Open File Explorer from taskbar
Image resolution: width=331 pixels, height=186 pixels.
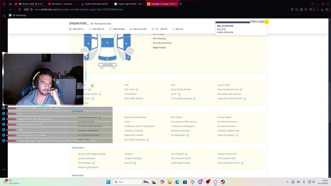tap(170, 182)
